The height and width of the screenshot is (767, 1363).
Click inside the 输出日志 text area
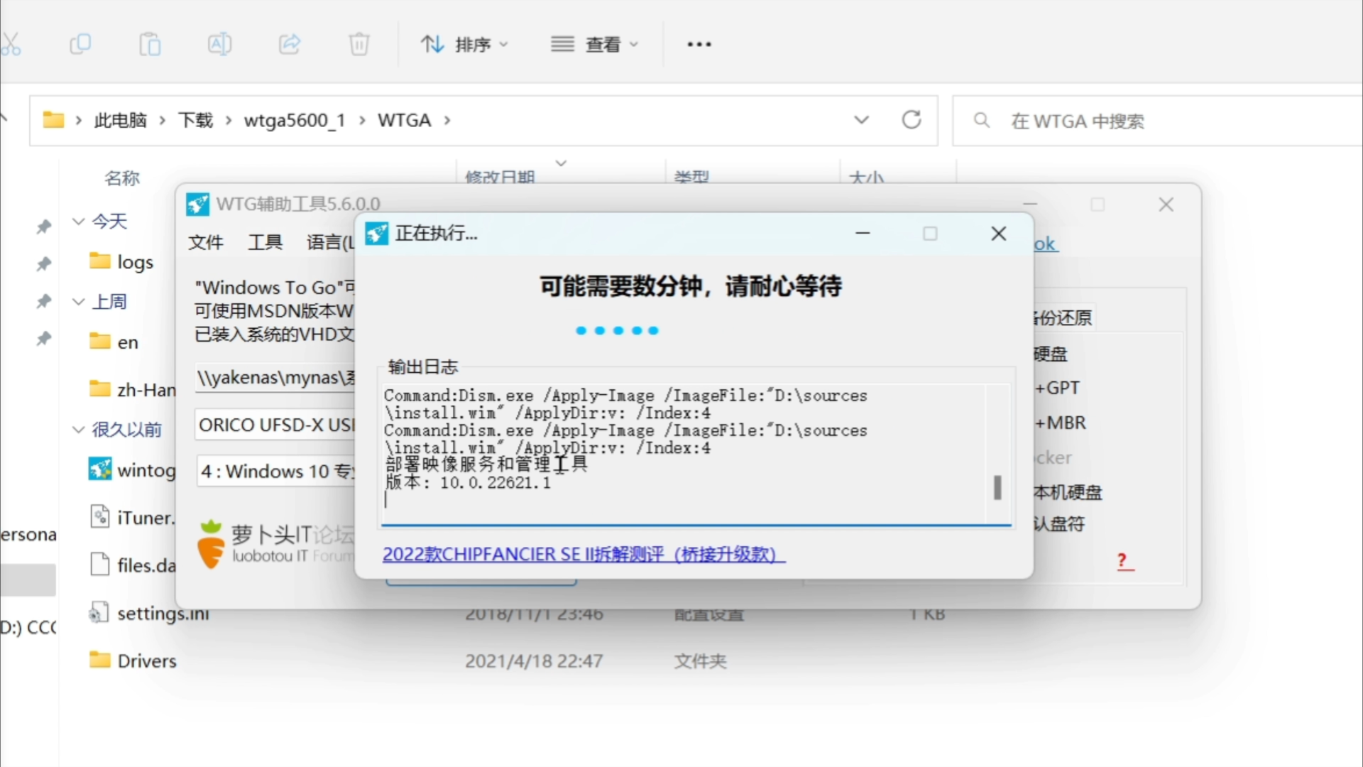pyautogui.click(x=683, y=455)
